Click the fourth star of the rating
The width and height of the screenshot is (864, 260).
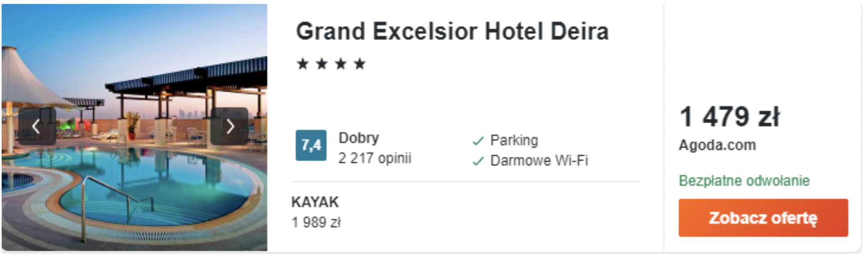click(x=360, y=64)
